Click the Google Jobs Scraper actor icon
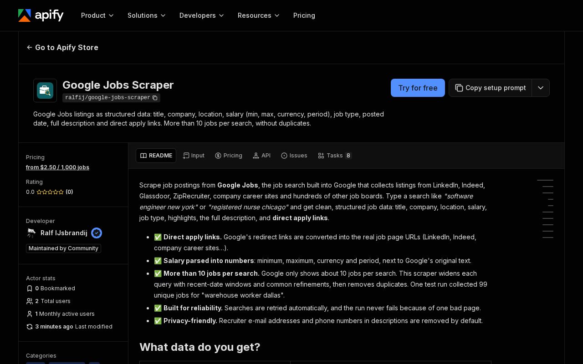Viewport: 583px width, 364px height. 45,91
